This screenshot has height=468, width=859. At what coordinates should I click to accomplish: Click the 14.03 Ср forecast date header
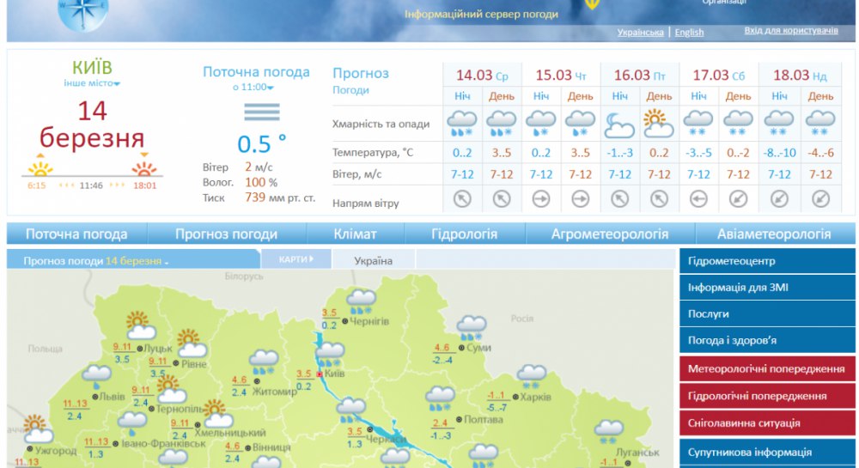pos(482,75)
